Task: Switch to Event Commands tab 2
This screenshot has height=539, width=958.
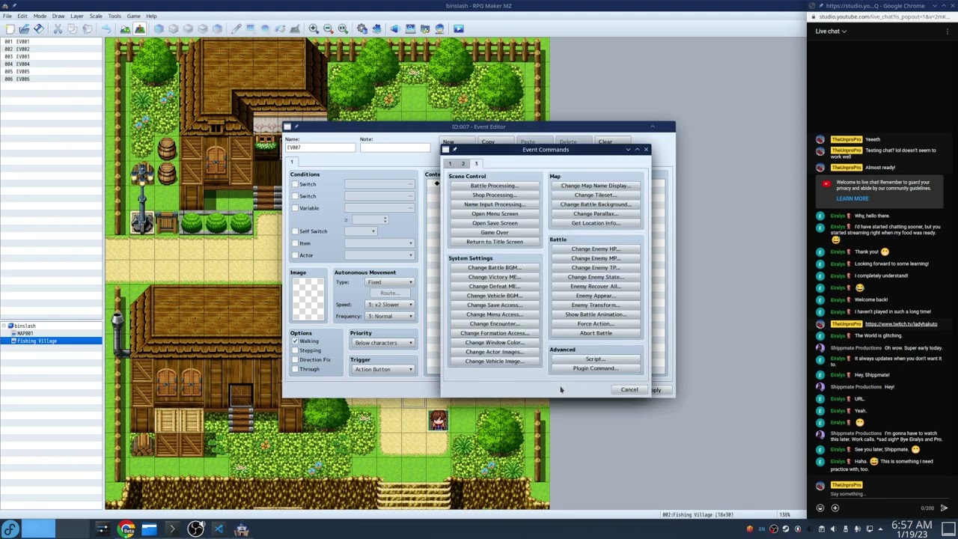Action: point(463,163)
